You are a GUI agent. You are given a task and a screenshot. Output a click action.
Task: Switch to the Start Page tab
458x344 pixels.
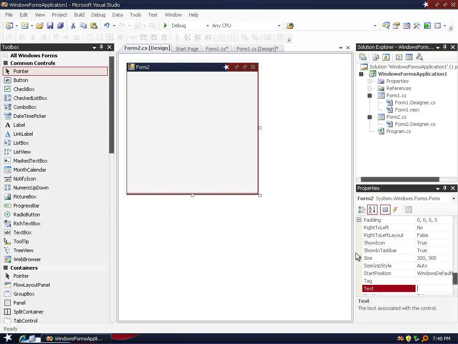(187, 49)
